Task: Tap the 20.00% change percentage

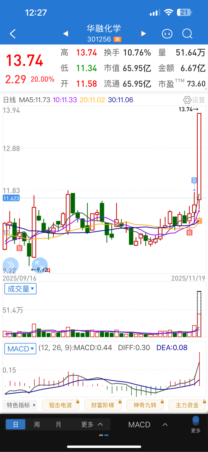Action: [43, 79]
